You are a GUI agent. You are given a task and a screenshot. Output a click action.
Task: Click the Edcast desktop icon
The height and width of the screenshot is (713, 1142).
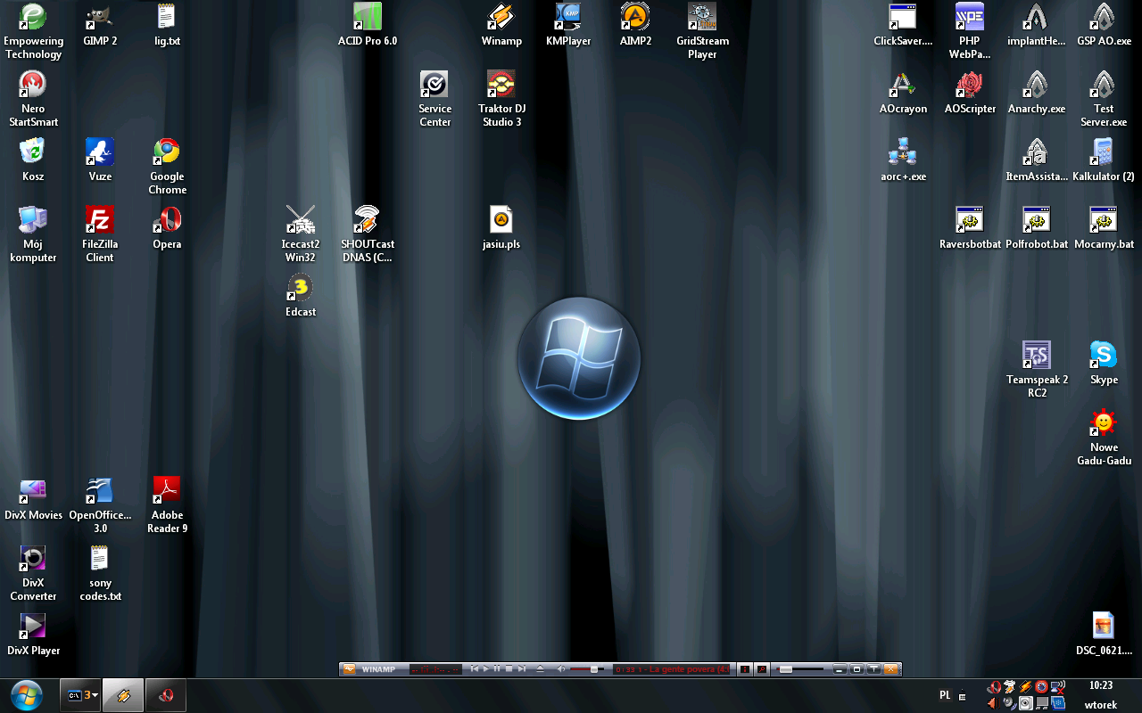(301, 289)
